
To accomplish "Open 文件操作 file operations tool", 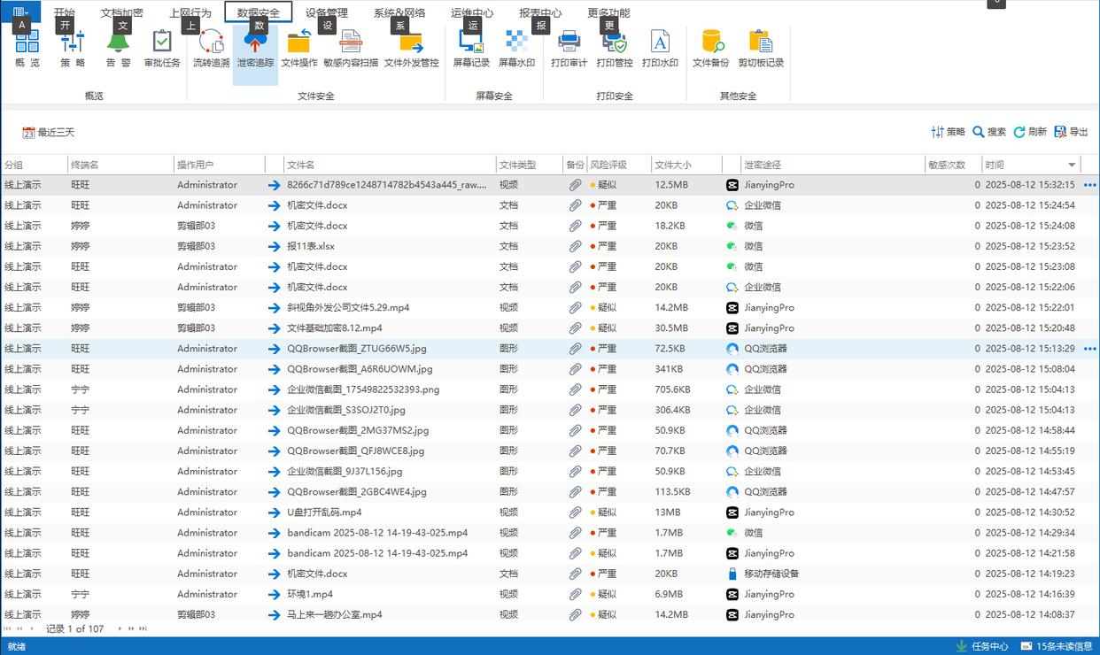I will [x=299, y=48].
